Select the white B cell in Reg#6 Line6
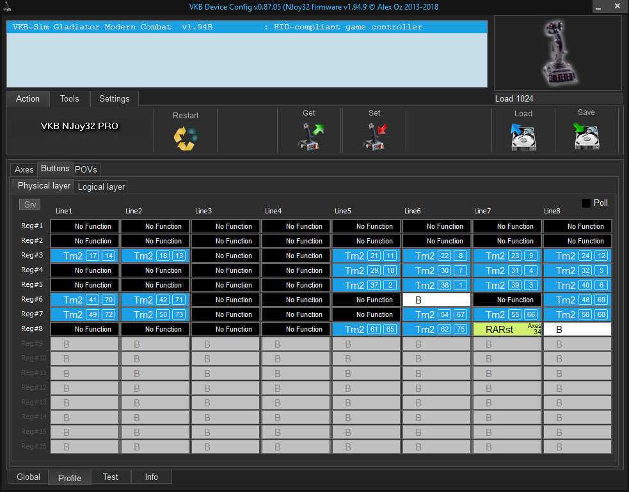 pyautogui.click(x=437, y=300)
